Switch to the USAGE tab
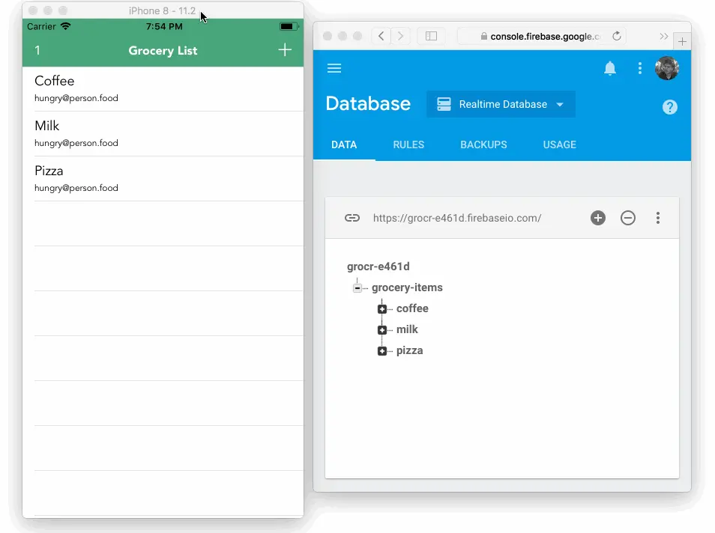 click(x=560, y=145)
